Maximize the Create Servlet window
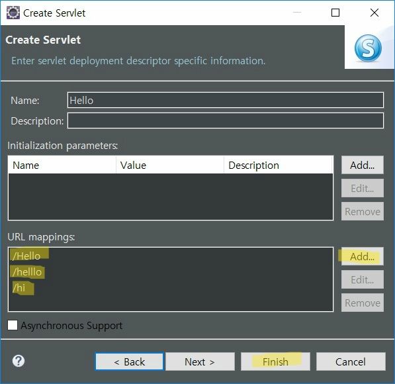 335,13
